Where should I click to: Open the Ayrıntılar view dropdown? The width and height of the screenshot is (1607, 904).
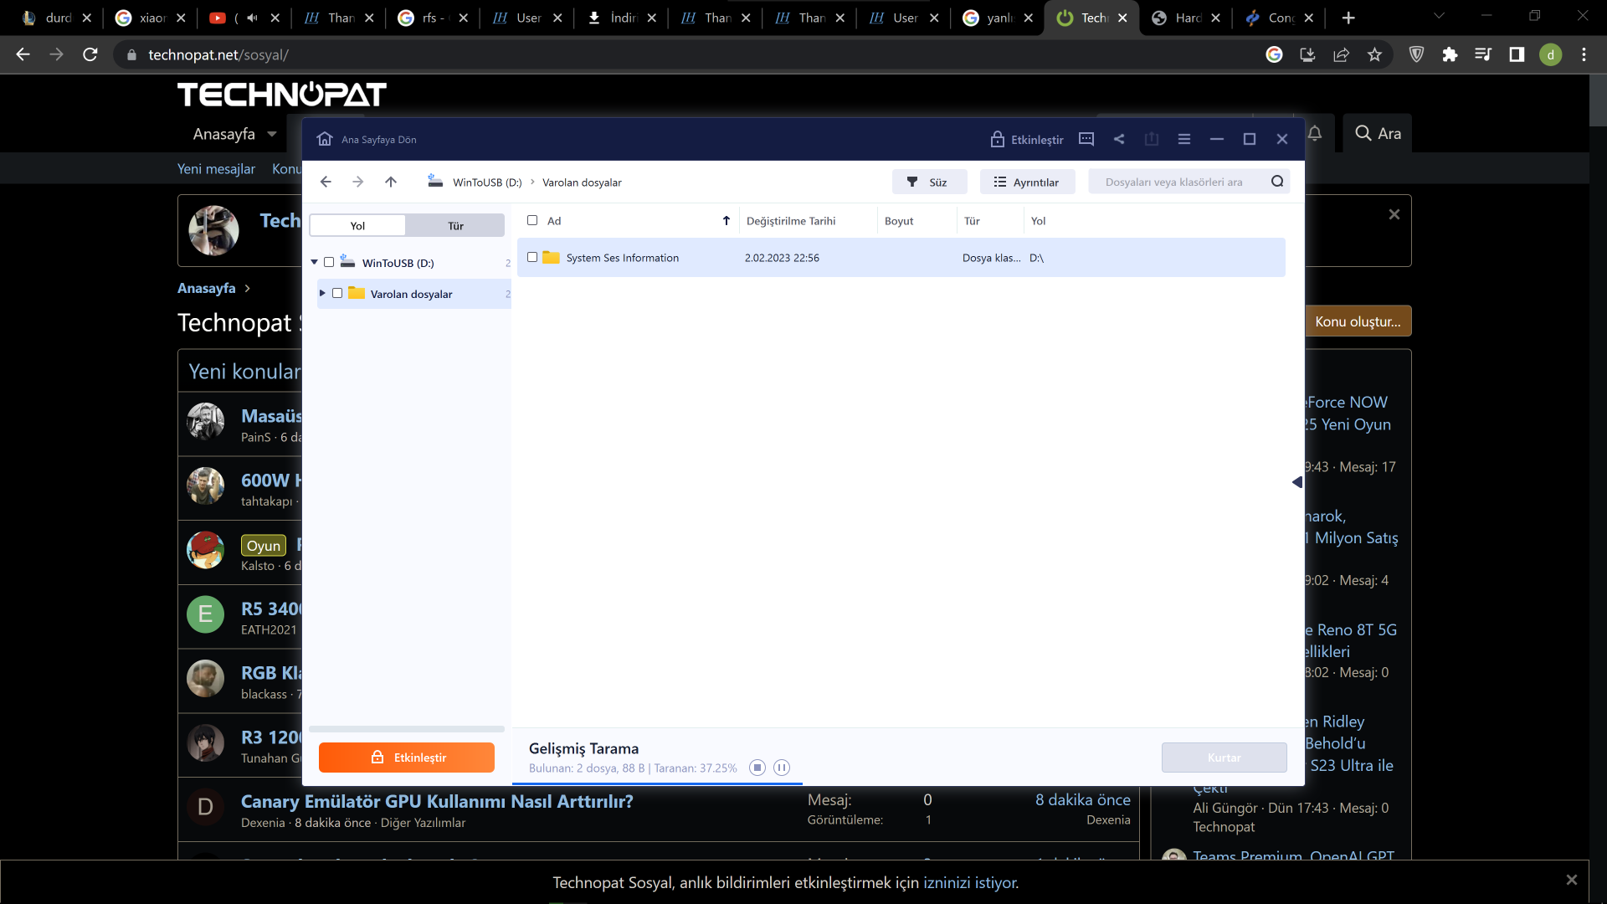click(x=1027, y=182)
